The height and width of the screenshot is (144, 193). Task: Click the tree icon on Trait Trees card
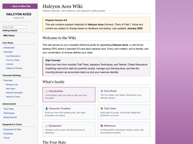click(x=102, y=108)
